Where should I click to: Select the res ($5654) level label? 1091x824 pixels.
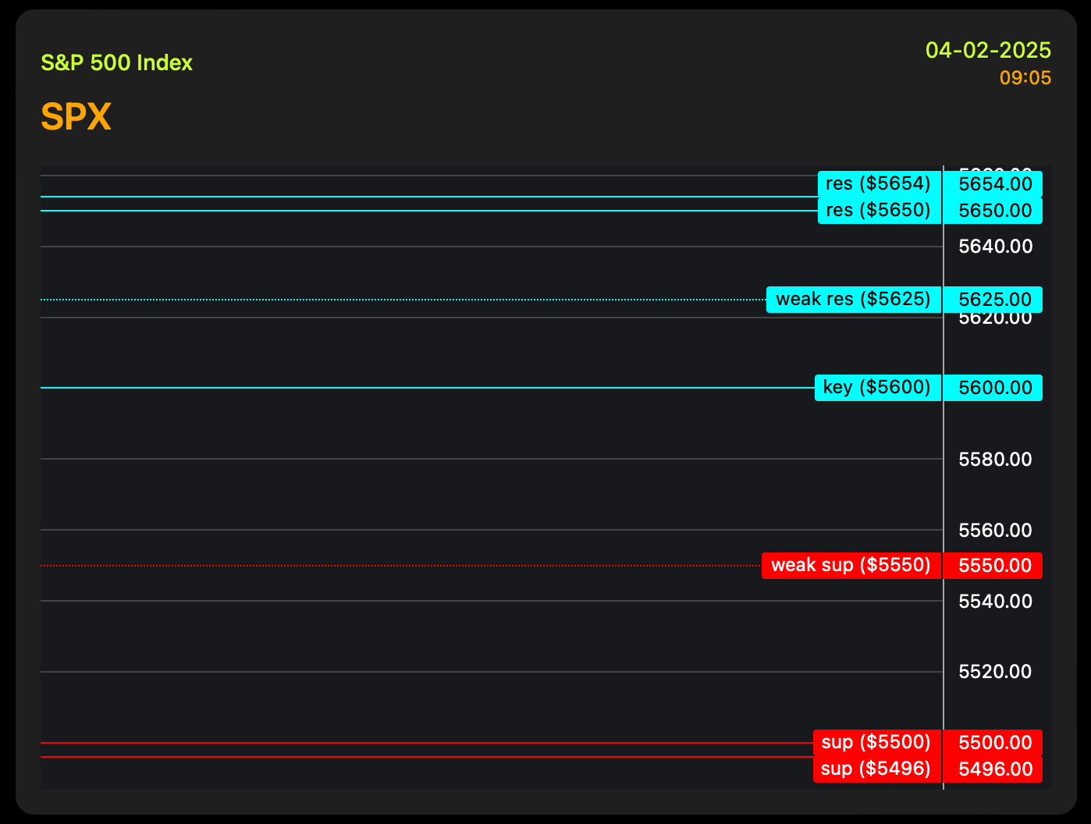pos(880,184)
